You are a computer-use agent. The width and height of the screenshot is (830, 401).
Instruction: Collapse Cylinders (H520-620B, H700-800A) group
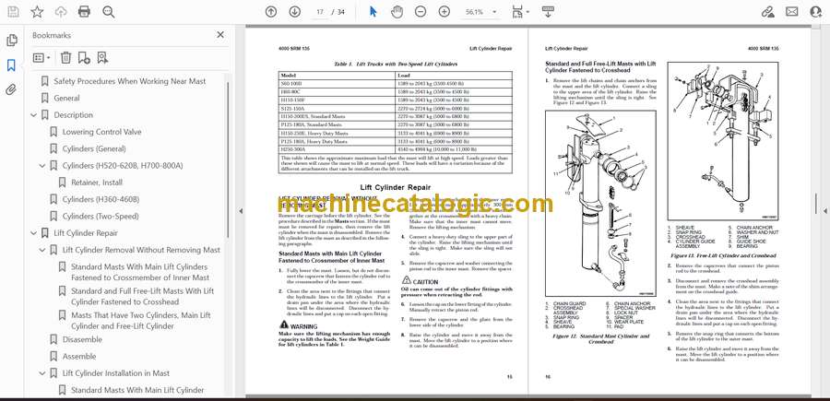(42, 166)
